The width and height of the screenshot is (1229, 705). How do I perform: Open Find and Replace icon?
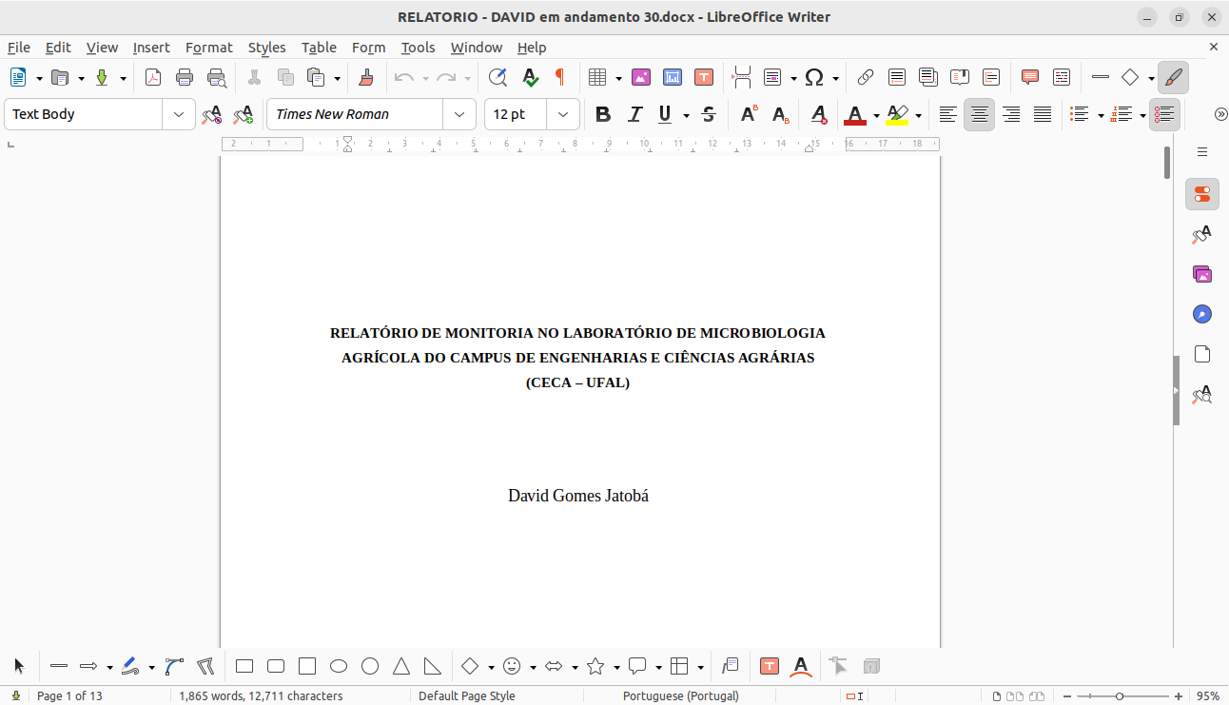pyautogui.click(x=497, y=77)
